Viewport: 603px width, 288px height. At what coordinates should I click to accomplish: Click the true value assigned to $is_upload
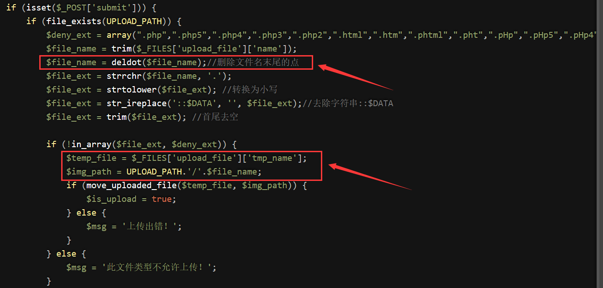tap(162, 199)
